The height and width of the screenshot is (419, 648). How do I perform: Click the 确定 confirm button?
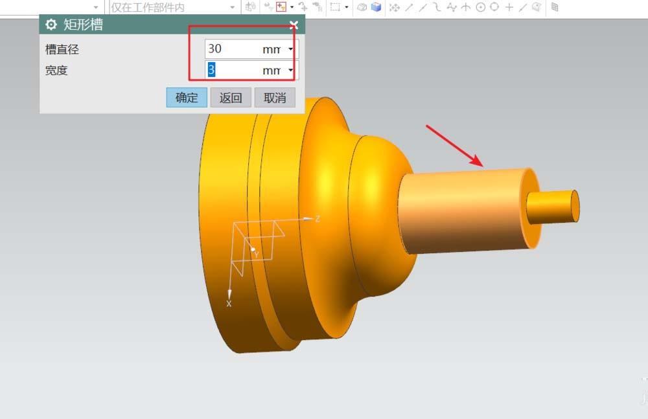(x=186, y=98)
